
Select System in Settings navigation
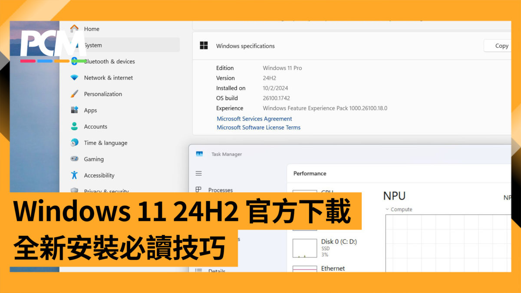(x=94, y=45)
